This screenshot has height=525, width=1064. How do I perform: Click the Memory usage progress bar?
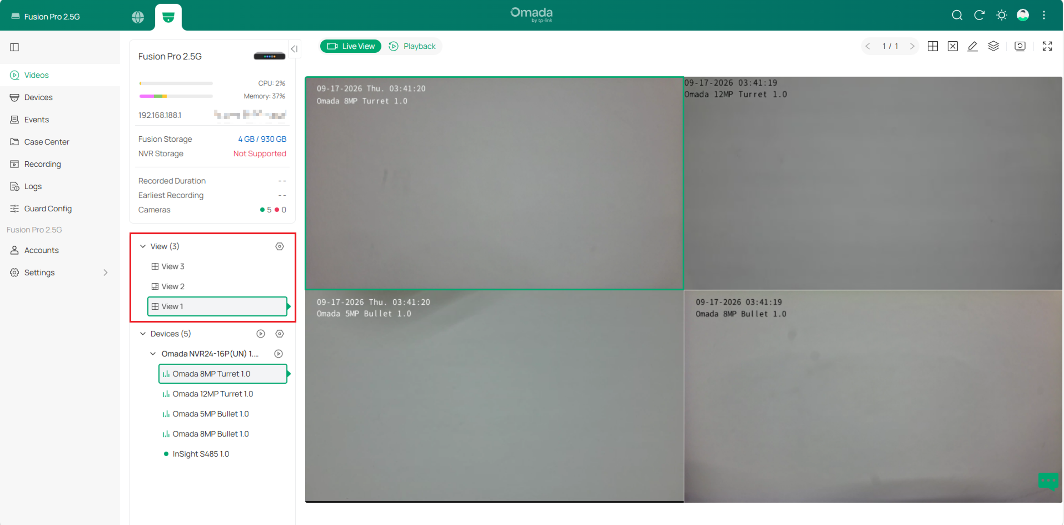(176, 96)
